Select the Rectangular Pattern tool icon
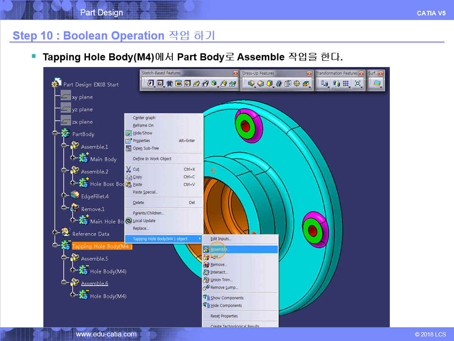 [x=345, y=84]
